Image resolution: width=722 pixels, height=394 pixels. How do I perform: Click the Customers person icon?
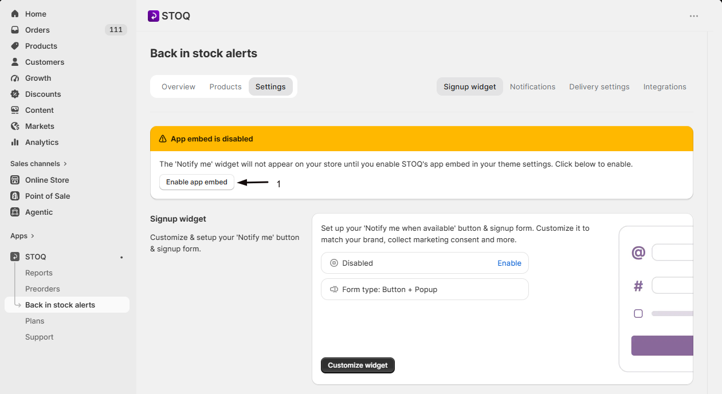(15, 62)
